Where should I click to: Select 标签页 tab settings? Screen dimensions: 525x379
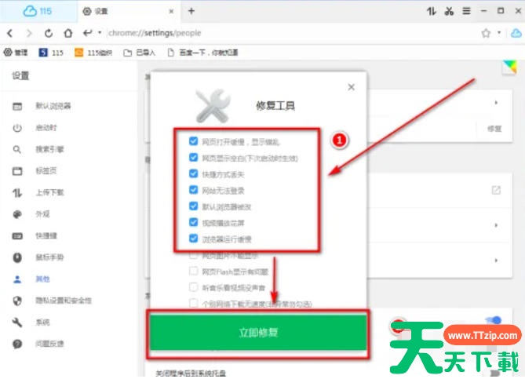click(46, 171)
